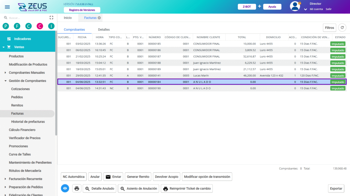Open Productos in the sidebar

pos(16,56)
